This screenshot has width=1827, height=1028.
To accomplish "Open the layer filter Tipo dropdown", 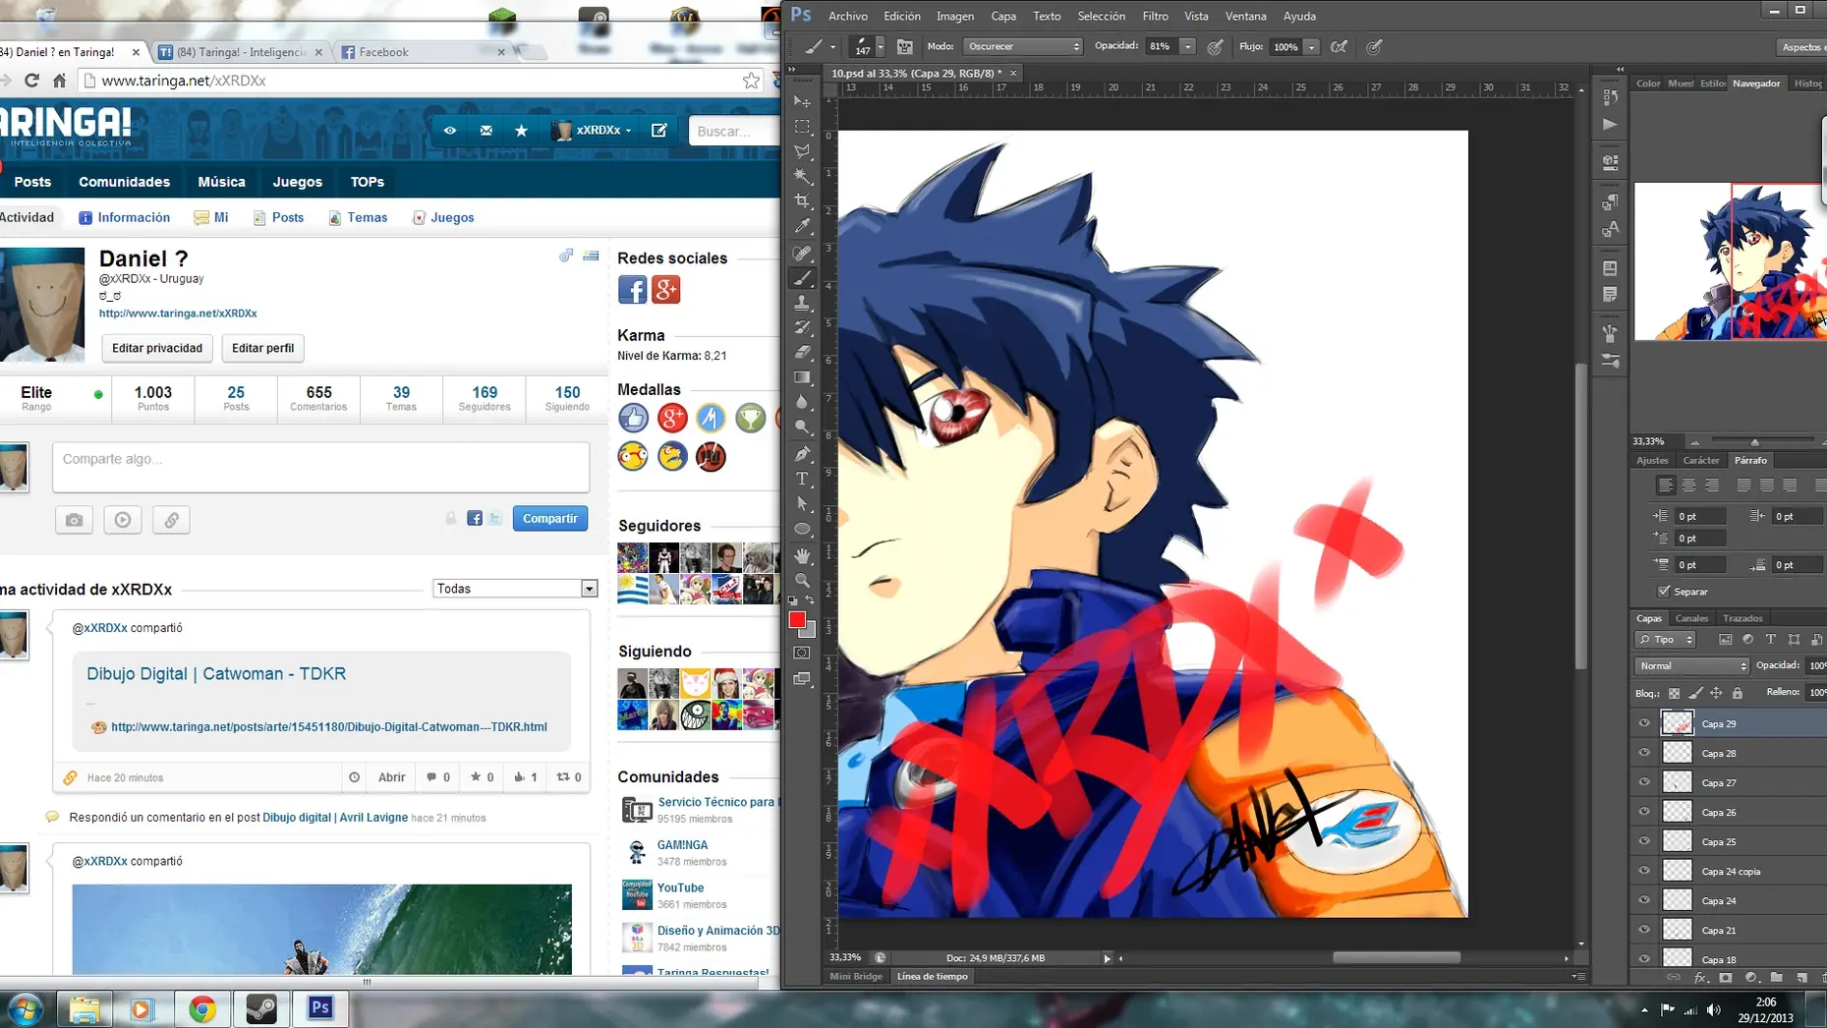I will [x=1666, y=640].
